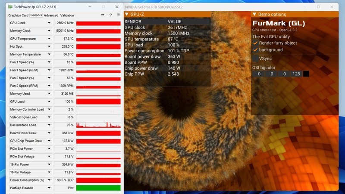Image resolution: width=345 pixels, height=194 pixels.
Task: Switch to the Graphics Card tab
Action: [x=18, y=15]
